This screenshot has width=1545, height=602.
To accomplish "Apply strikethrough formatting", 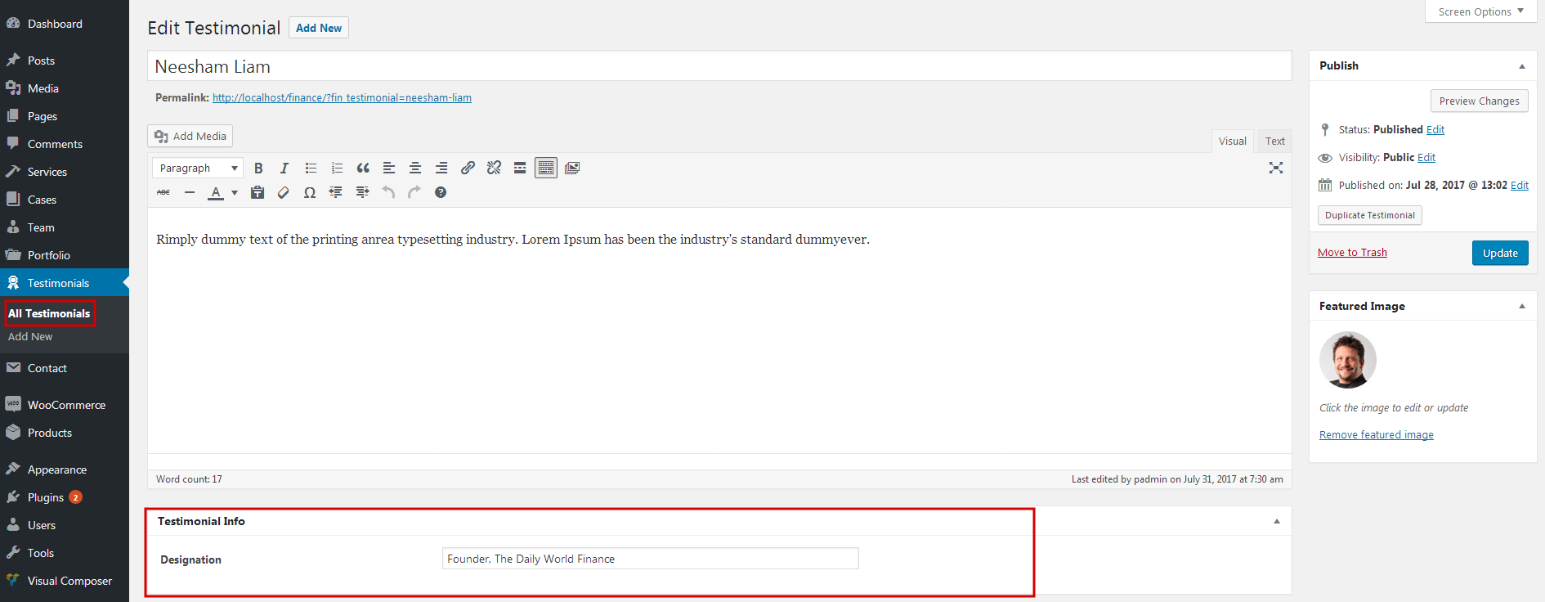I will coord(163,192).
